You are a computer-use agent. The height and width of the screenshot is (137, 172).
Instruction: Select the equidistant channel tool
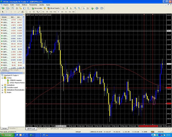point(23,12)
